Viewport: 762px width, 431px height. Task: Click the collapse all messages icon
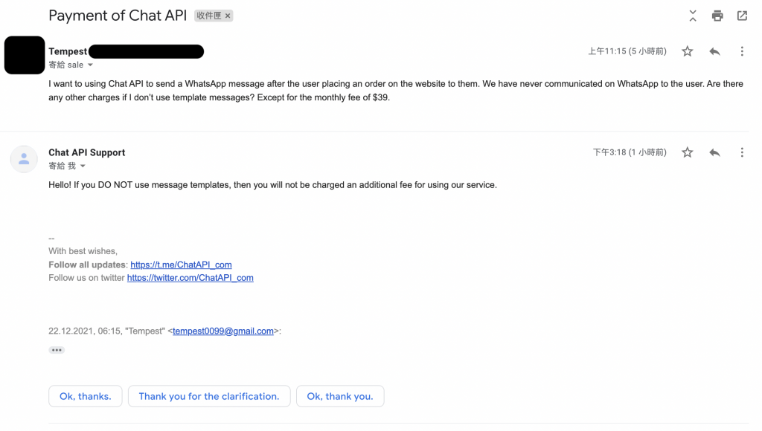(x=693, y=16)
